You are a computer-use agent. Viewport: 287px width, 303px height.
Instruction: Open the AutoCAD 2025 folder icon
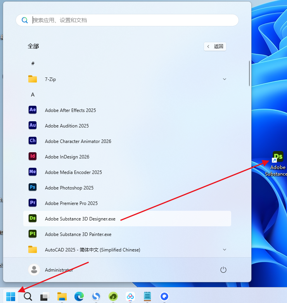pyautogui.click(x=33, y=250)
